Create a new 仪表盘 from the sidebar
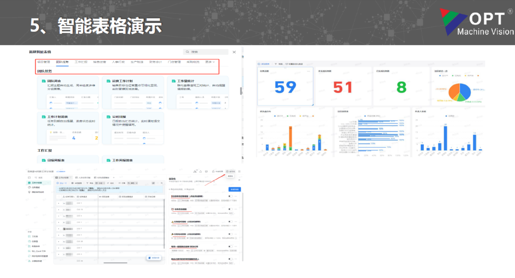Image resolution: width=515 pixels, height=278 pixels. tap(34, 241)
